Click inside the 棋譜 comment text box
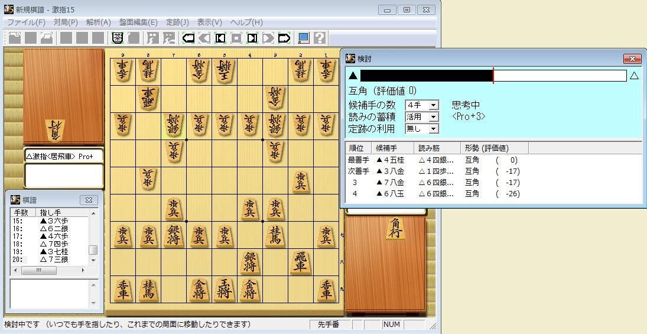 pos(50,294)
